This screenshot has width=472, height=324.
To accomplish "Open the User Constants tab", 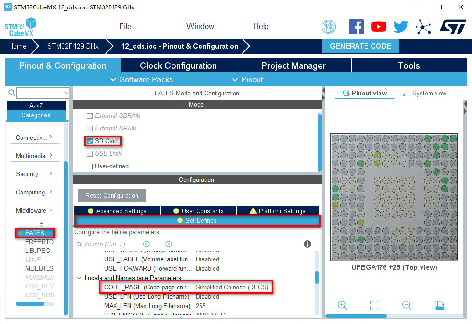I will pos(199,211).
